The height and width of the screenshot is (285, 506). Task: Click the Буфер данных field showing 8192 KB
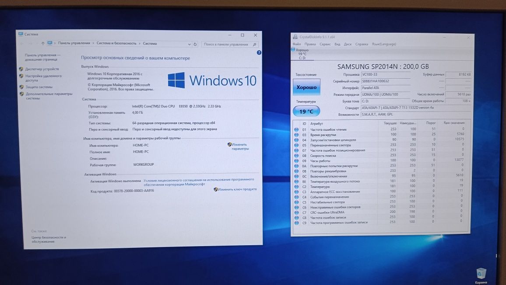pos(458,74)
